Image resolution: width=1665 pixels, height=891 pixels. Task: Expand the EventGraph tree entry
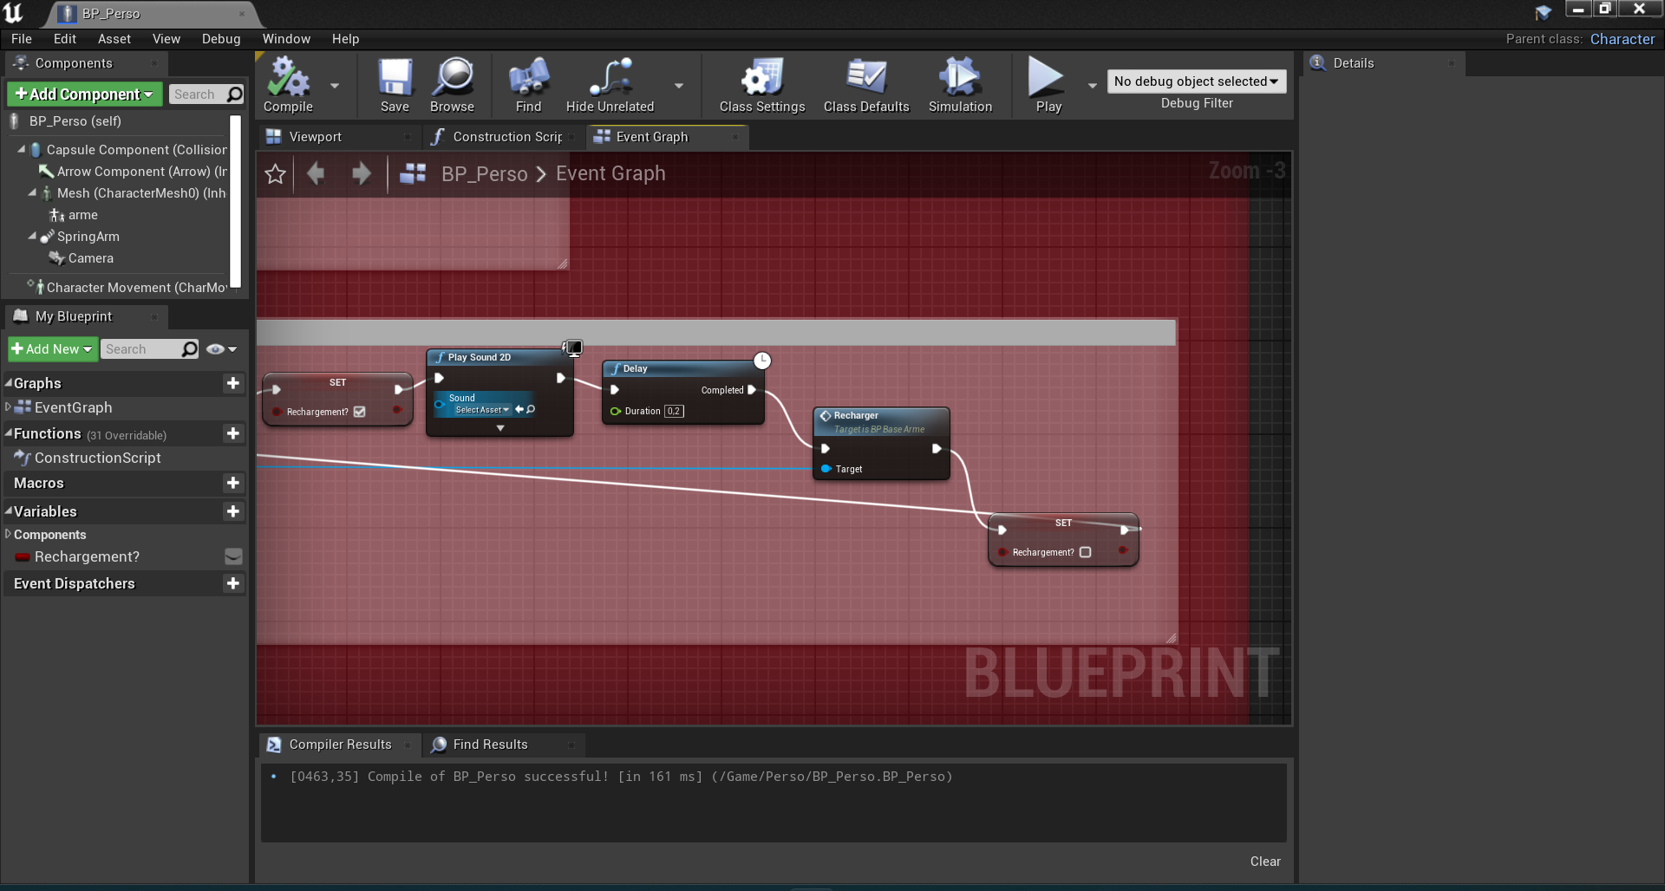(x=8, y=406)
